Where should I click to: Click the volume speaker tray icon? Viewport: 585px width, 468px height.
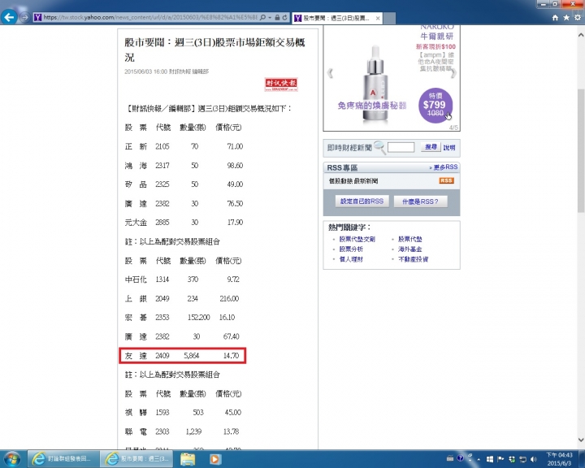534,459
